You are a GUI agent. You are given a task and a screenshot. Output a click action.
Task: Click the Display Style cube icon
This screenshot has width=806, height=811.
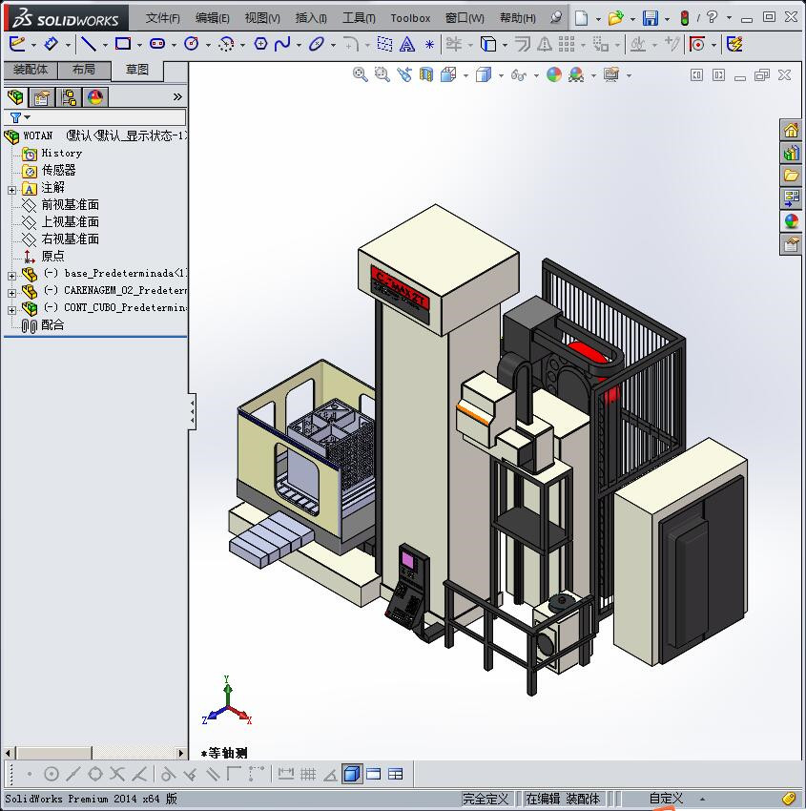(x=484, y=75)
